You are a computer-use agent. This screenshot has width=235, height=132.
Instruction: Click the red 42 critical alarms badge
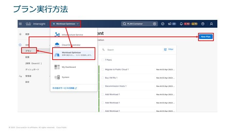[x=187, y=24]
